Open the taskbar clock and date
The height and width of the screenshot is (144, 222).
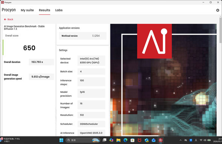coord(217,140)
